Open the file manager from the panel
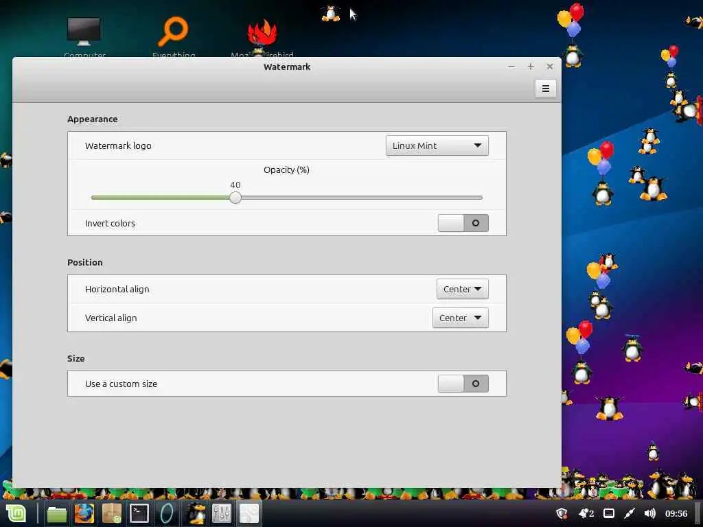 (x=56, y=513)
